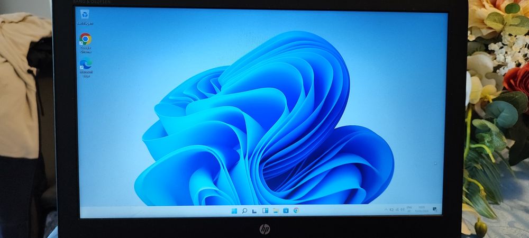Expand the hidden system tray icons chevron
The height and width of the screenshot is (238, 529).
(386, 209)
